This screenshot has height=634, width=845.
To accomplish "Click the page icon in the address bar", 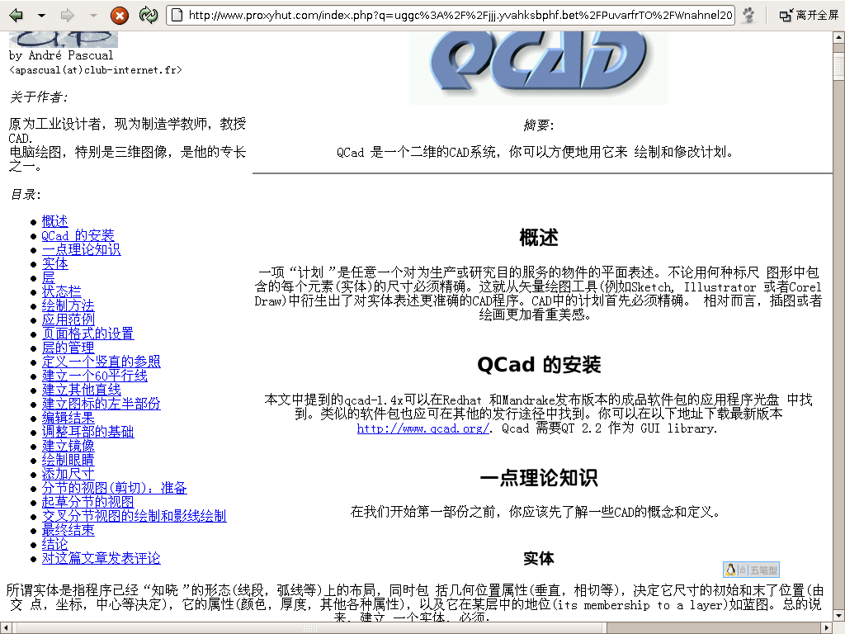I will 177,15.
